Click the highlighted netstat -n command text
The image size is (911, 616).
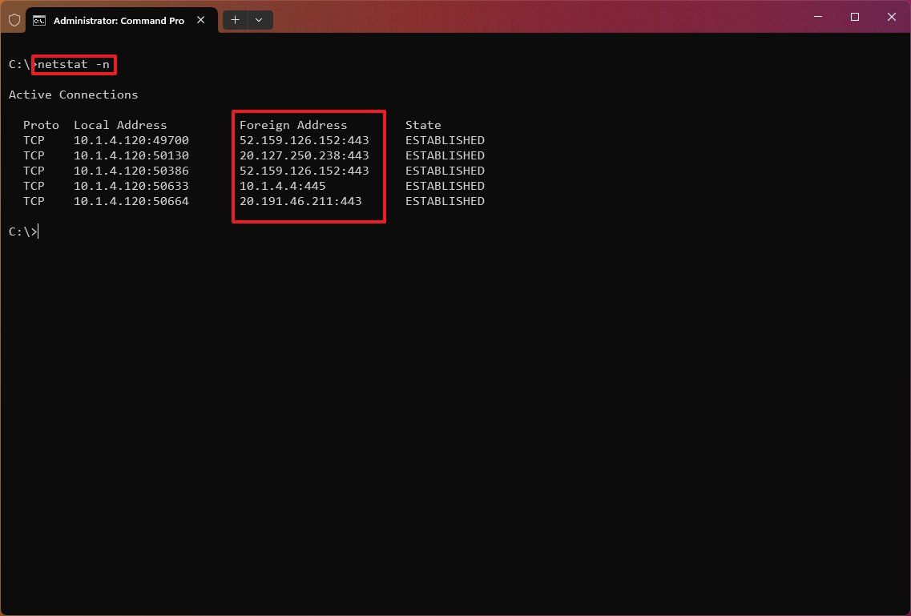[x=74, y=64]
